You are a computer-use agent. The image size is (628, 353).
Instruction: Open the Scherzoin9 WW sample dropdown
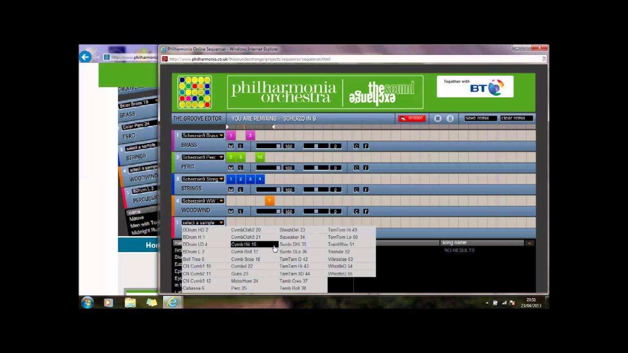pos(203,201)
